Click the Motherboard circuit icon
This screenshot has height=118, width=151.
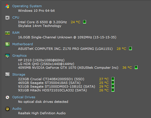click(7, 44)
